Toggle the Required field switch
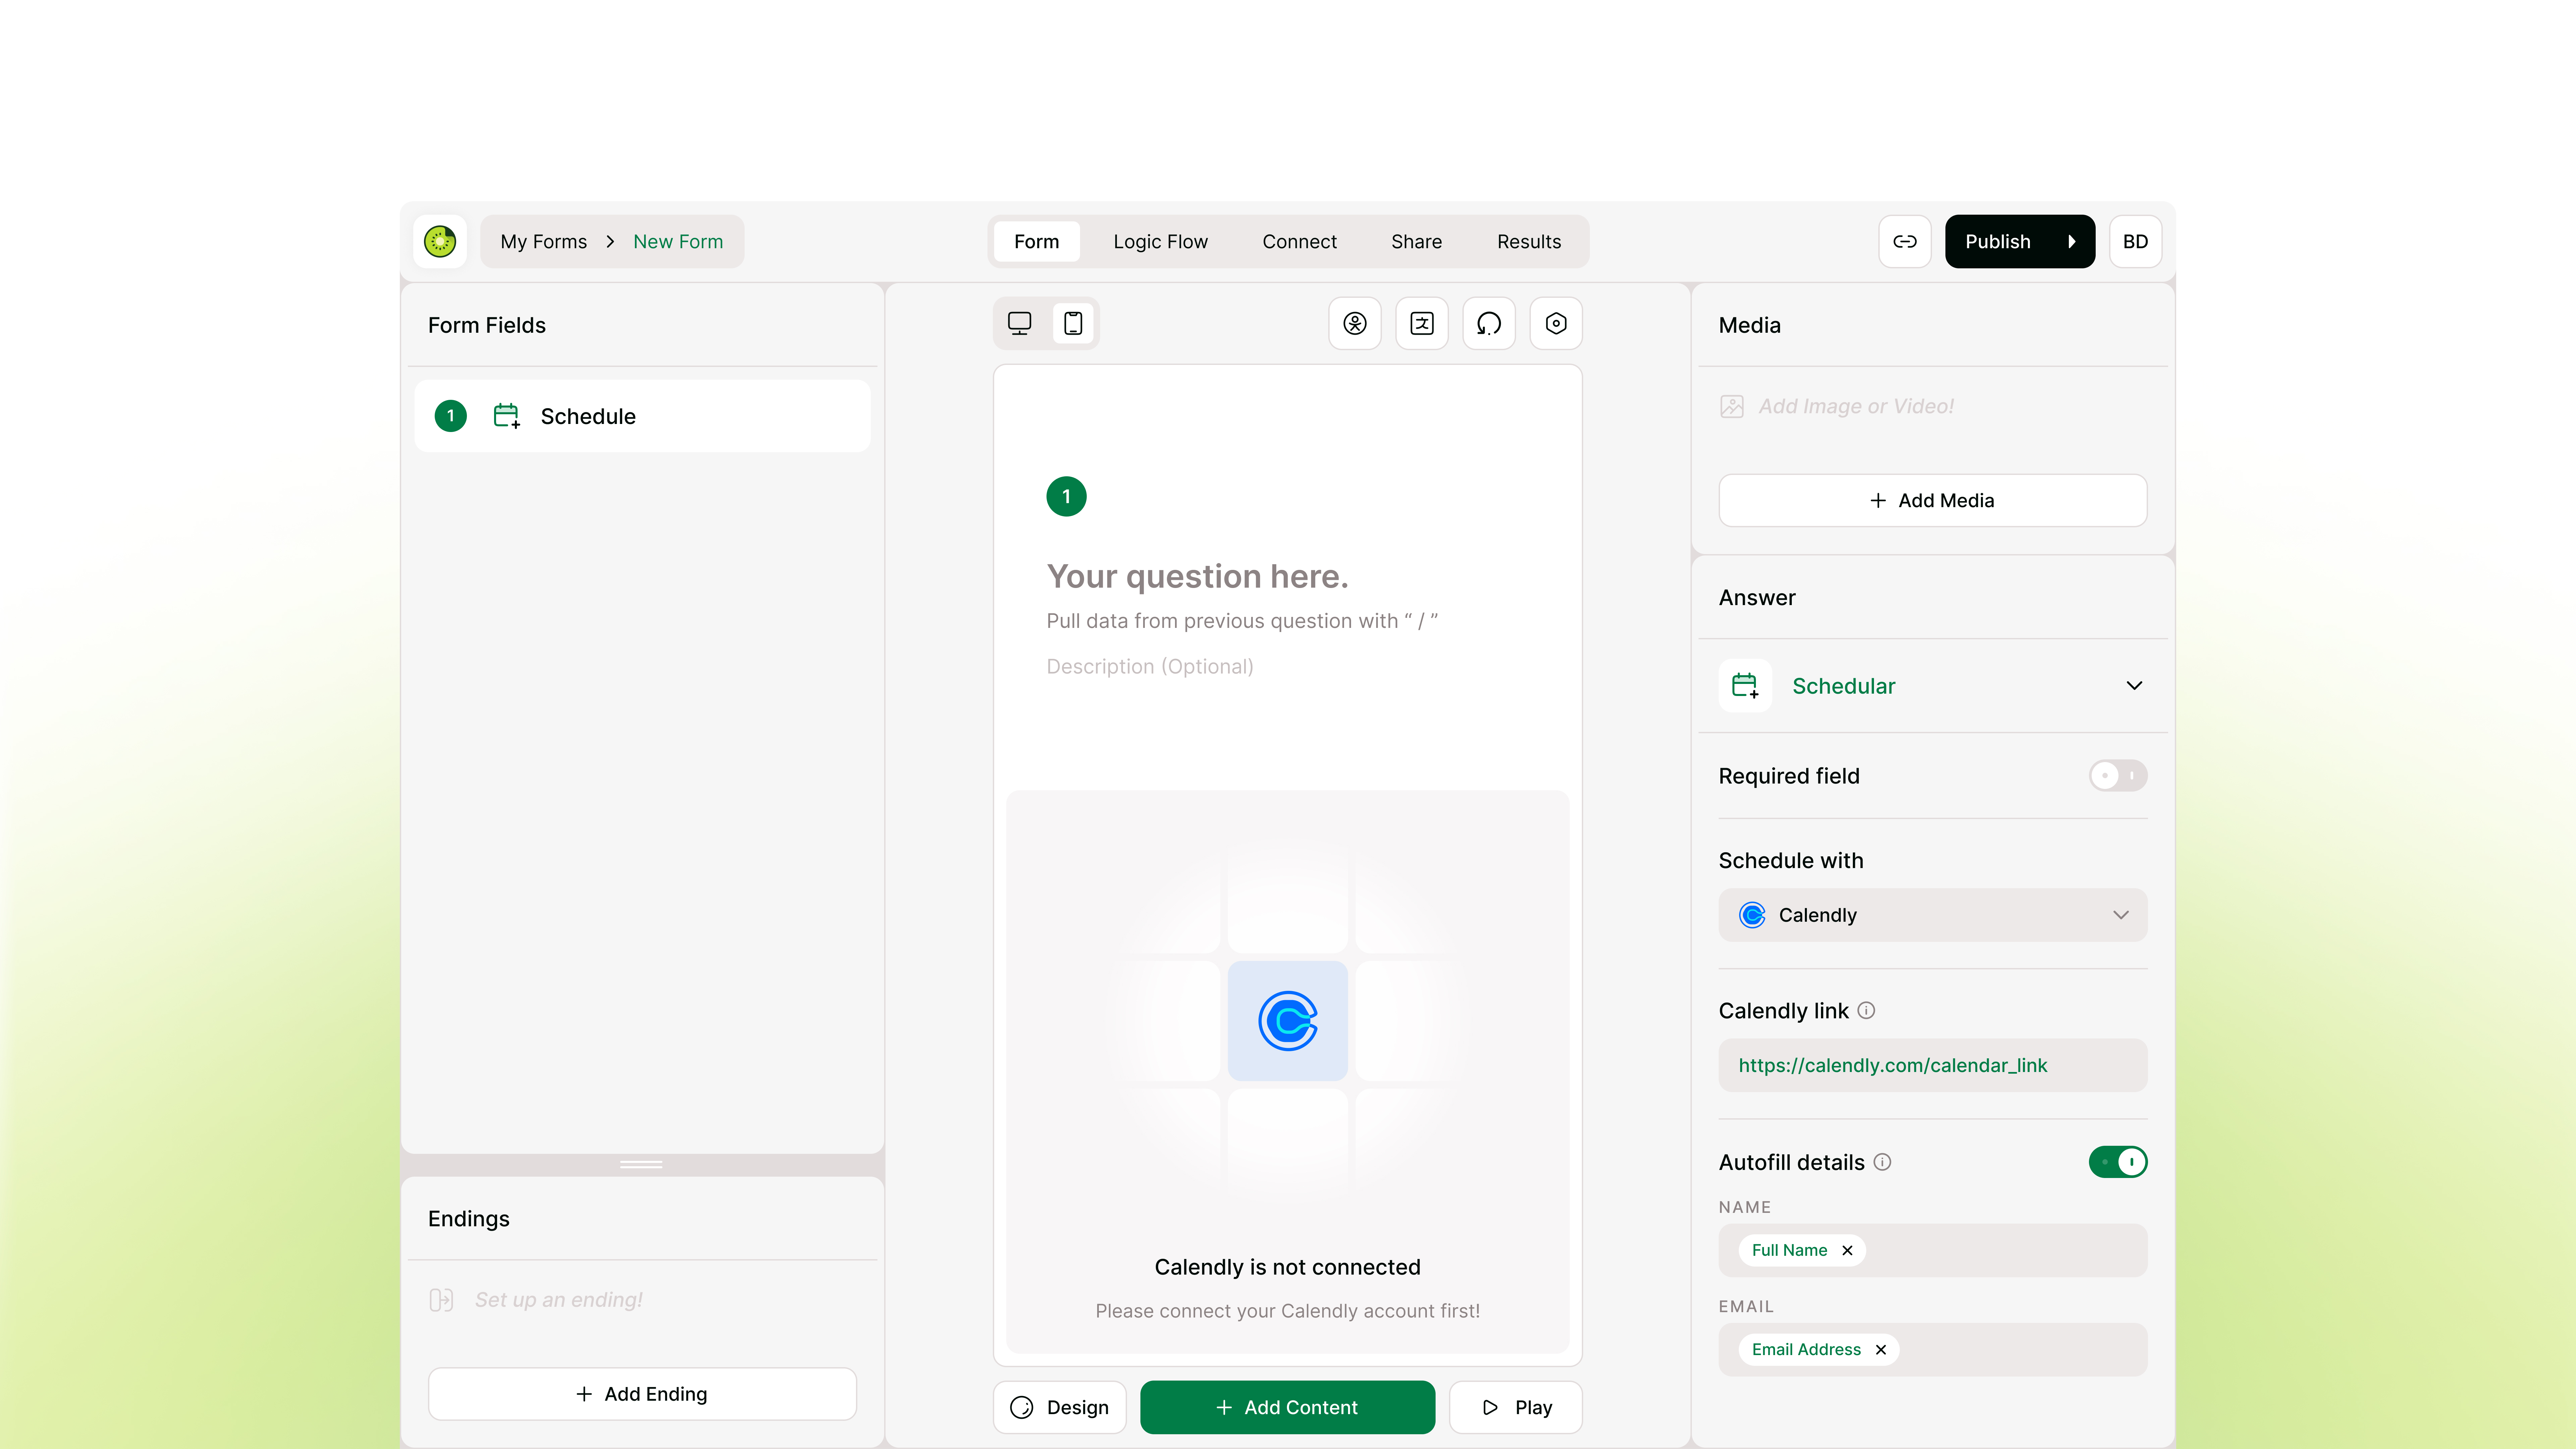Image resolution: width=2576 pixels, height=1449 pixels. coord(2118,776)
